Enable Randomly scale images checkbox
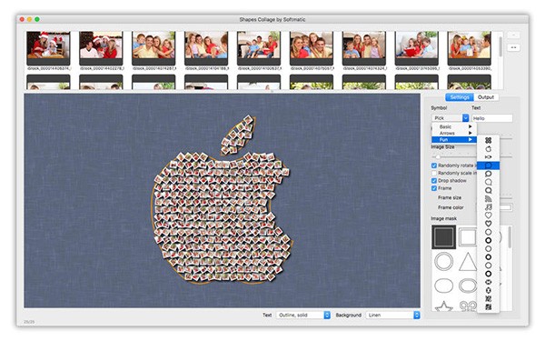The width and height of the screenshot is (545, 341). (x=434, y=173)
